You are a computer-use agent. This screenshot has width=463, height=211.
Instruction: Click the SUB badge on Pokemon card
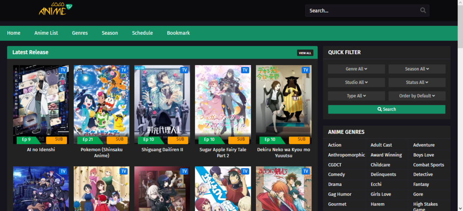[x=117, y=140]
